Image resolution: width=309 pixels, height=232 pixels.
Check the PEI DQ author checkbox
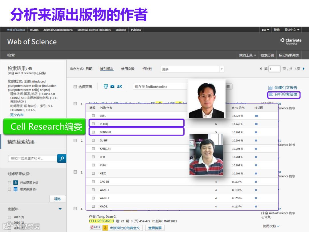tap(93, 124)
